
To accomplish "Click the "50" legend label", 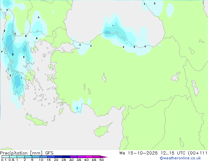I will pyautogui.click(x=101, y=160).
